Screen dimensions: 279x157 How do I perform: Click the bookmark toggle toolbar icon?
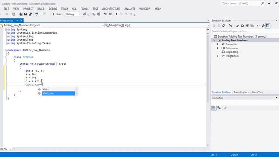tap(116, 14)
